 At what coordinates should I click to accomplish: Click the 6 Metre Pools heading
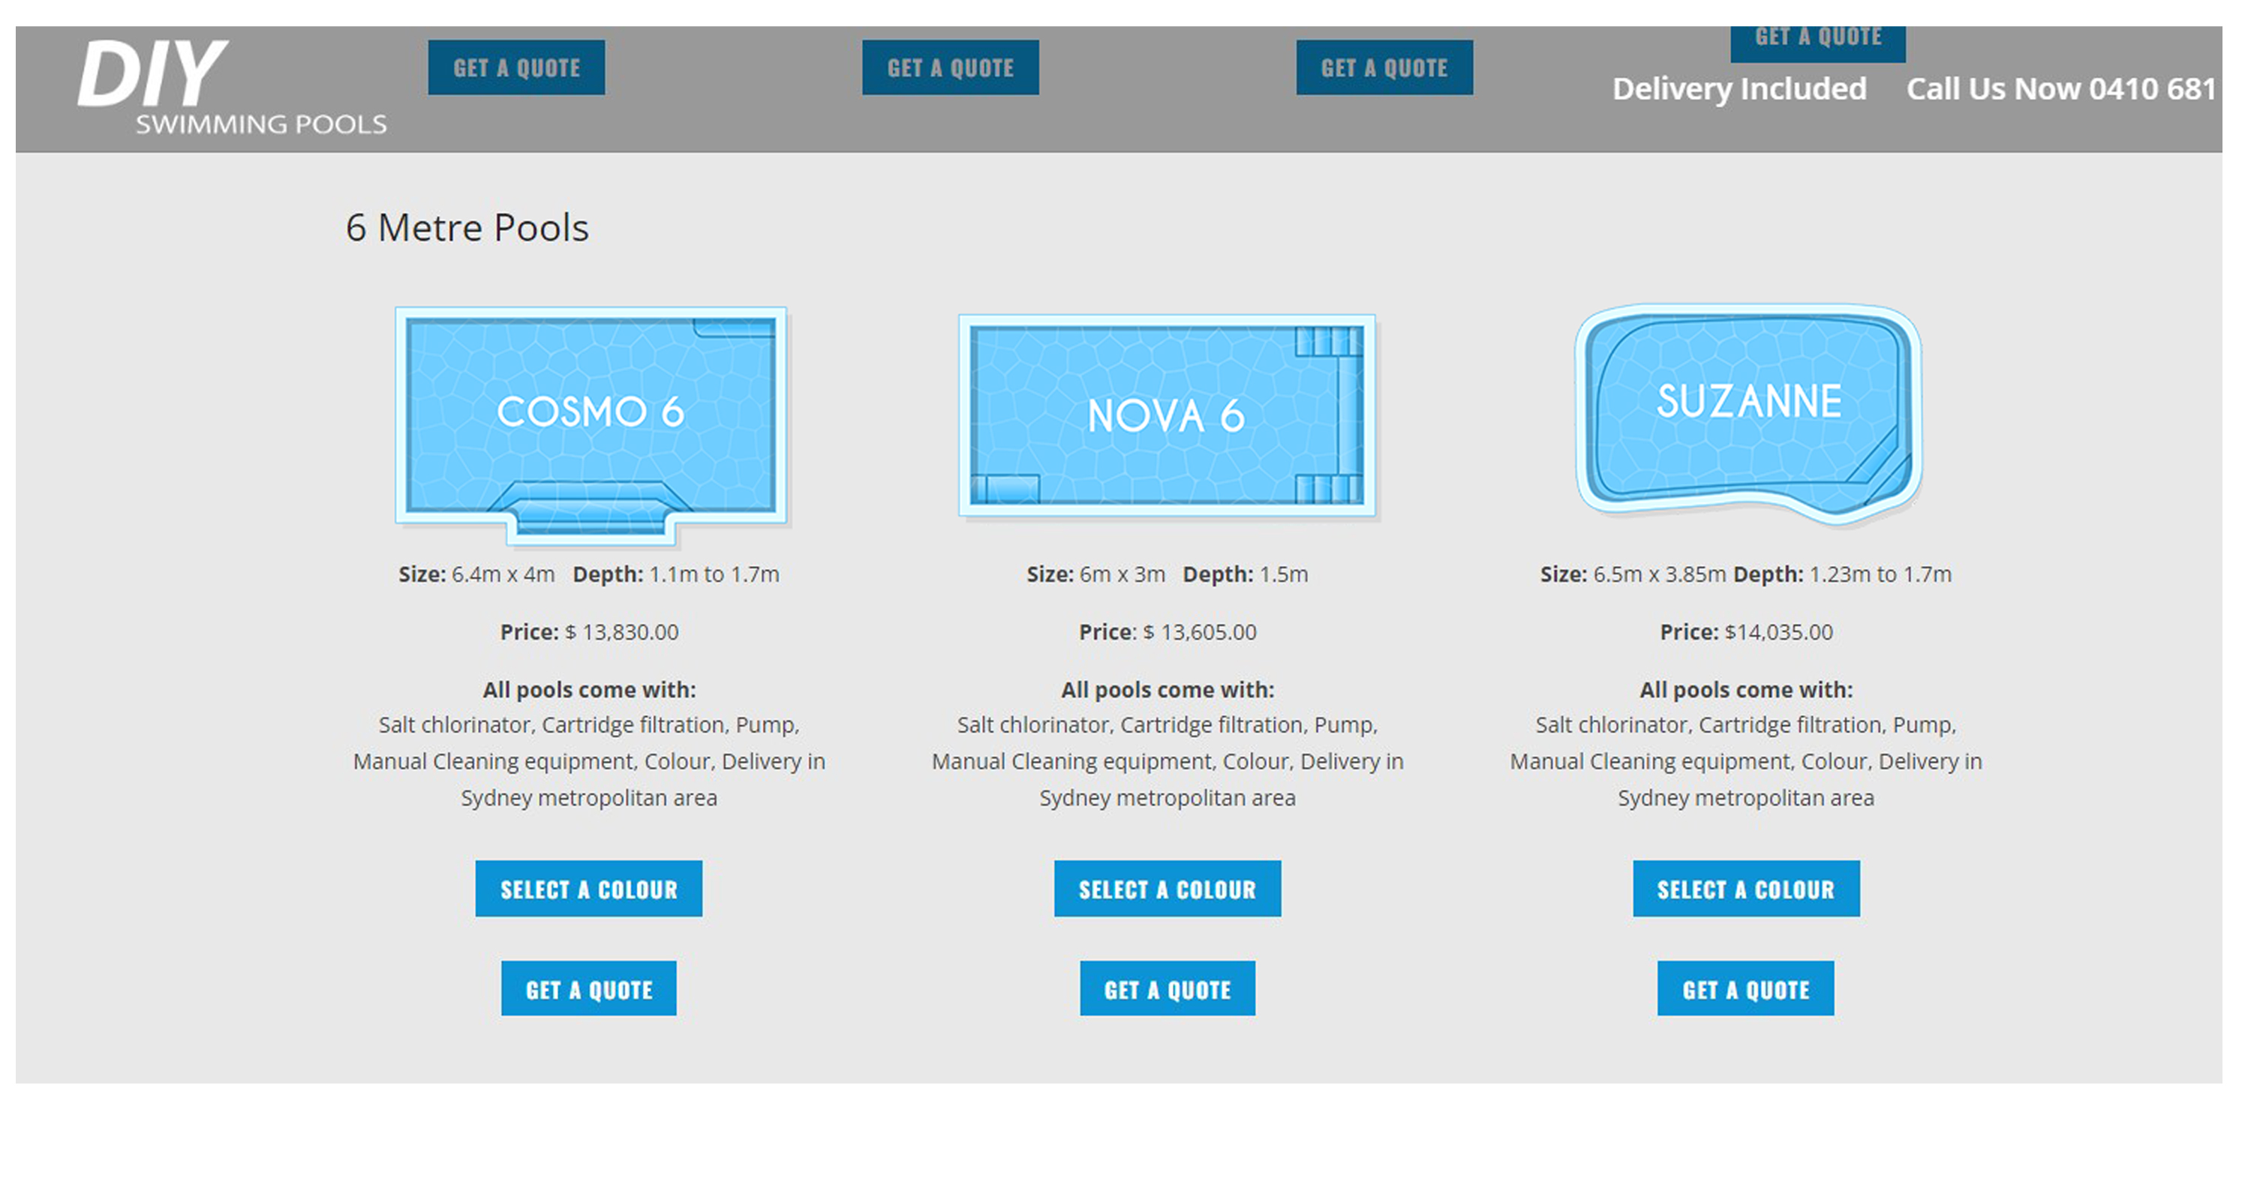[x=467, y=228]
